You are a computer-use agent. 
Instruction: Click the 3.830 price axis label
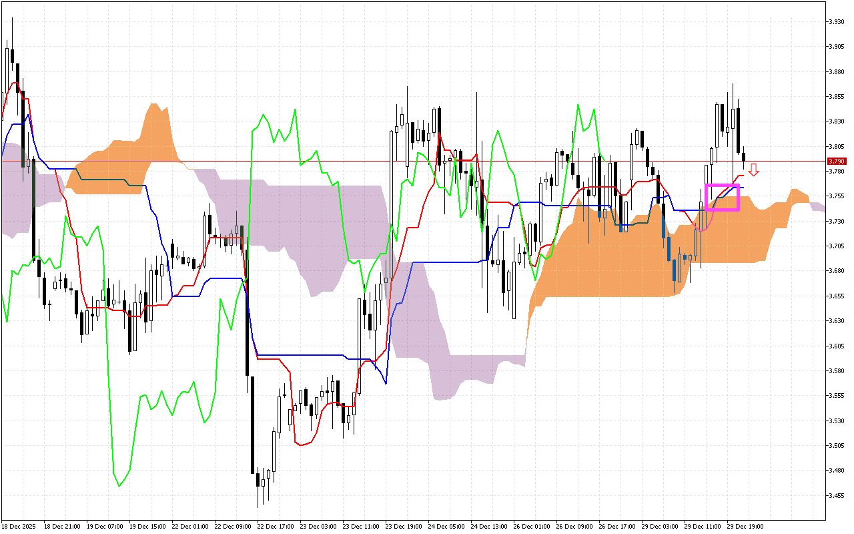(x=836, y=121)
